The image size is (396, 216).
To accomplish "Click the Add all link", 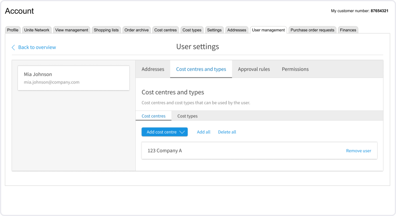I will [x=204, y=132].
